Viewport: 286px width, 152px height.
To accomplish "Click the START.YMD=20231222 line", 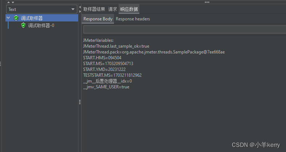I will coord(104,69).
